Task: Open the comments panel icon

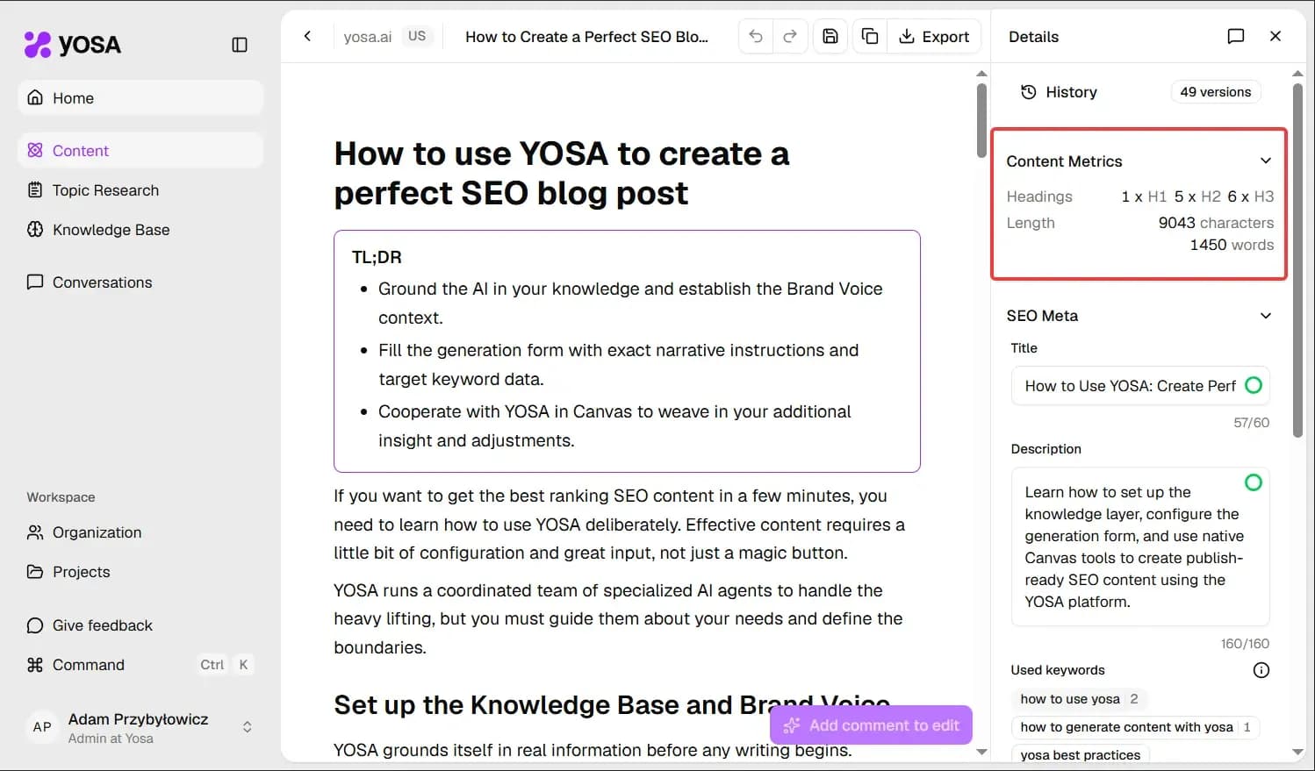Action: (x=1236, y=36)
